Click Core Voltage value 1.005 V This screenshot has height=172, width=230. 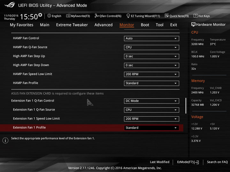[x=215, y=56]
